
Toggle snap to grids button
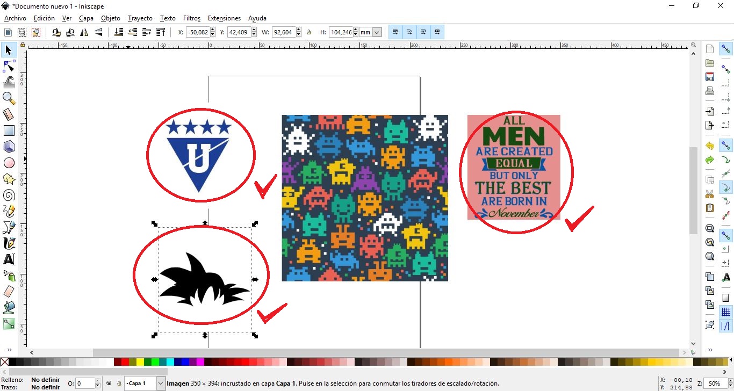(726, 312)
